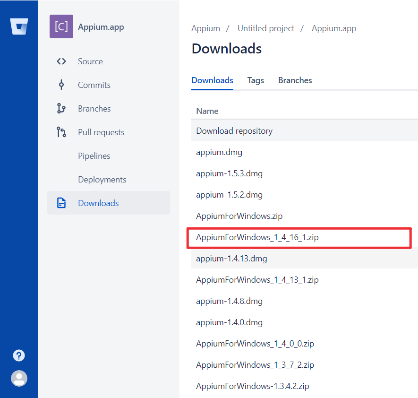Switch to the Branches tab
418x398 pixels.
pos(295,80)
